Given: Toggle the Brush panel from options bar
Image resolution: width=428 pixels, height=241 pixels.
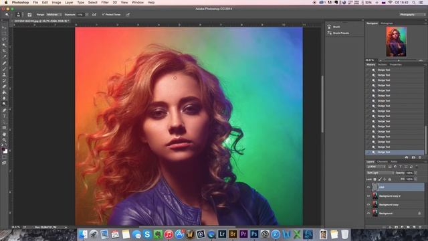Looking at the screenshot, I should tap(29, 15).
